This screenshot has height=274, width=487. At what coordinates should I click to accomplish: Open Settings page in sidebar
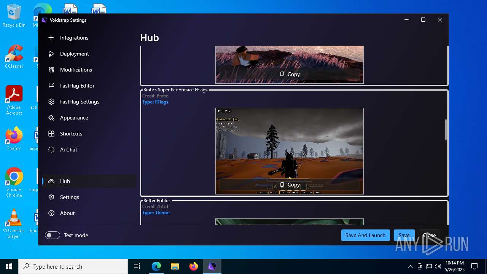click(89, 197)
